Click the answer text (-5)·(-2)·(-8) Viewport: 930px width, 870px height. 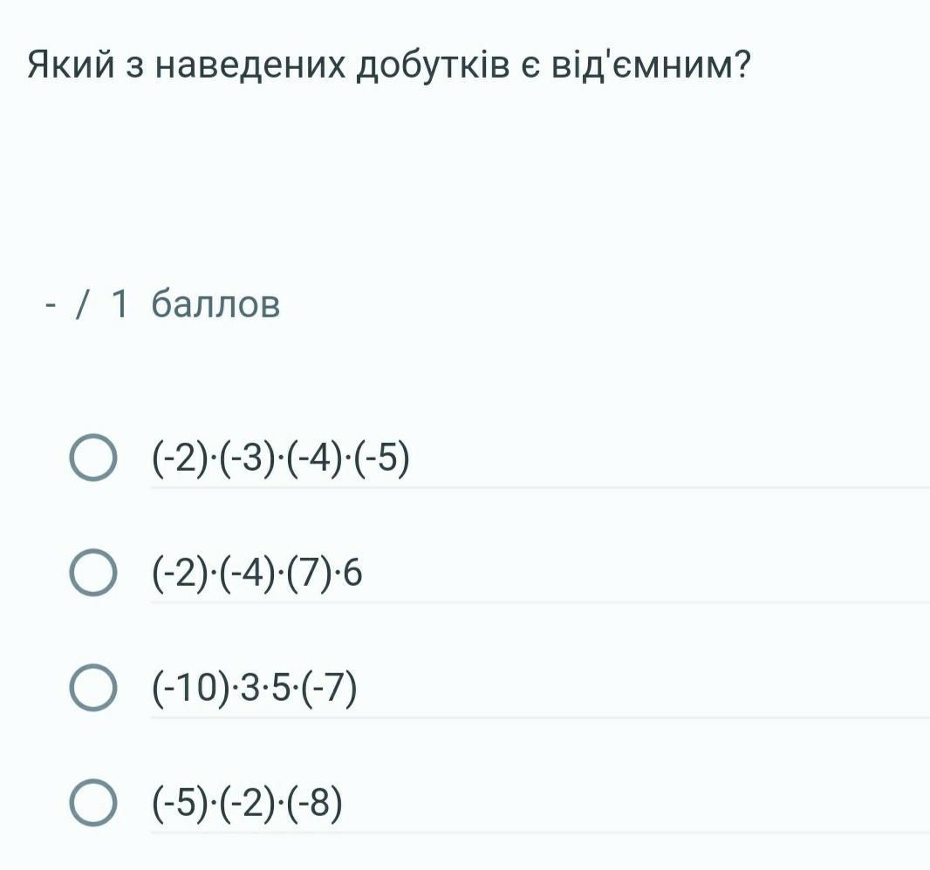click(248, 804)
